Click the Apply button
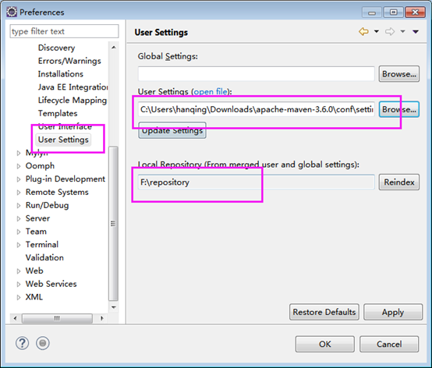The height and width of the screenshot is (368, 432). click(393, 312)
